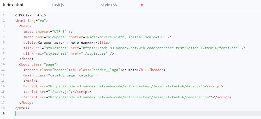Click line number 19 in gutter

(3, 114)
